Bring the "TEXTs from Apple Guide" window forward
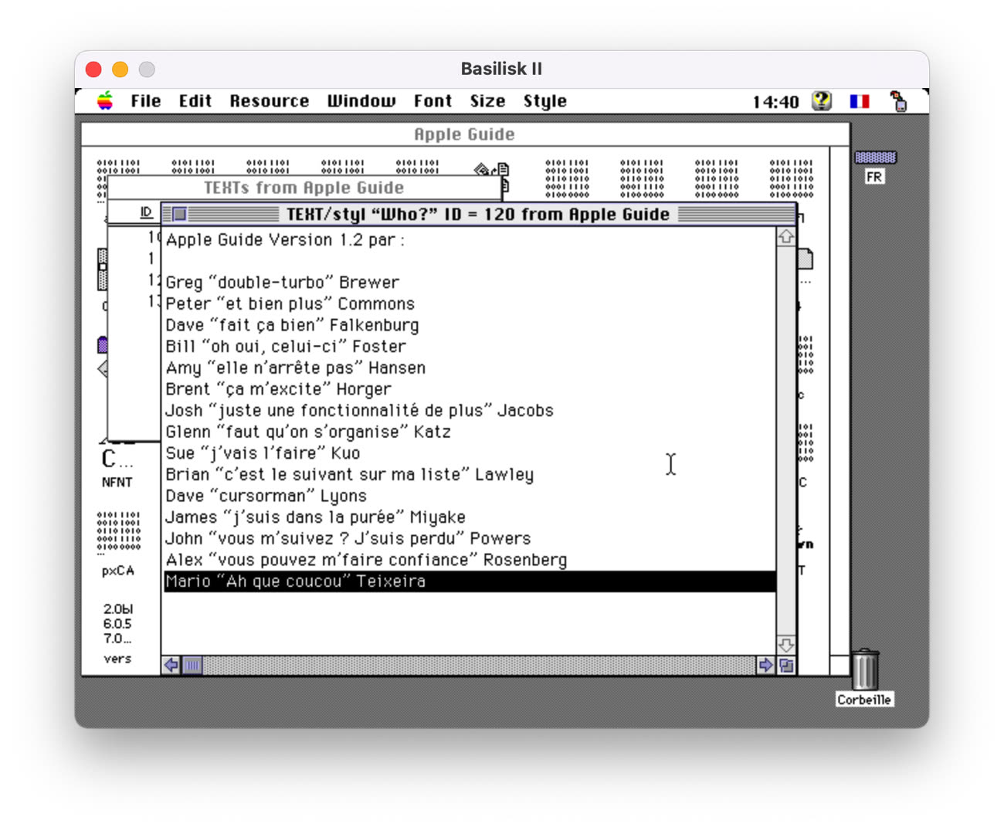 tap(304, 188)
